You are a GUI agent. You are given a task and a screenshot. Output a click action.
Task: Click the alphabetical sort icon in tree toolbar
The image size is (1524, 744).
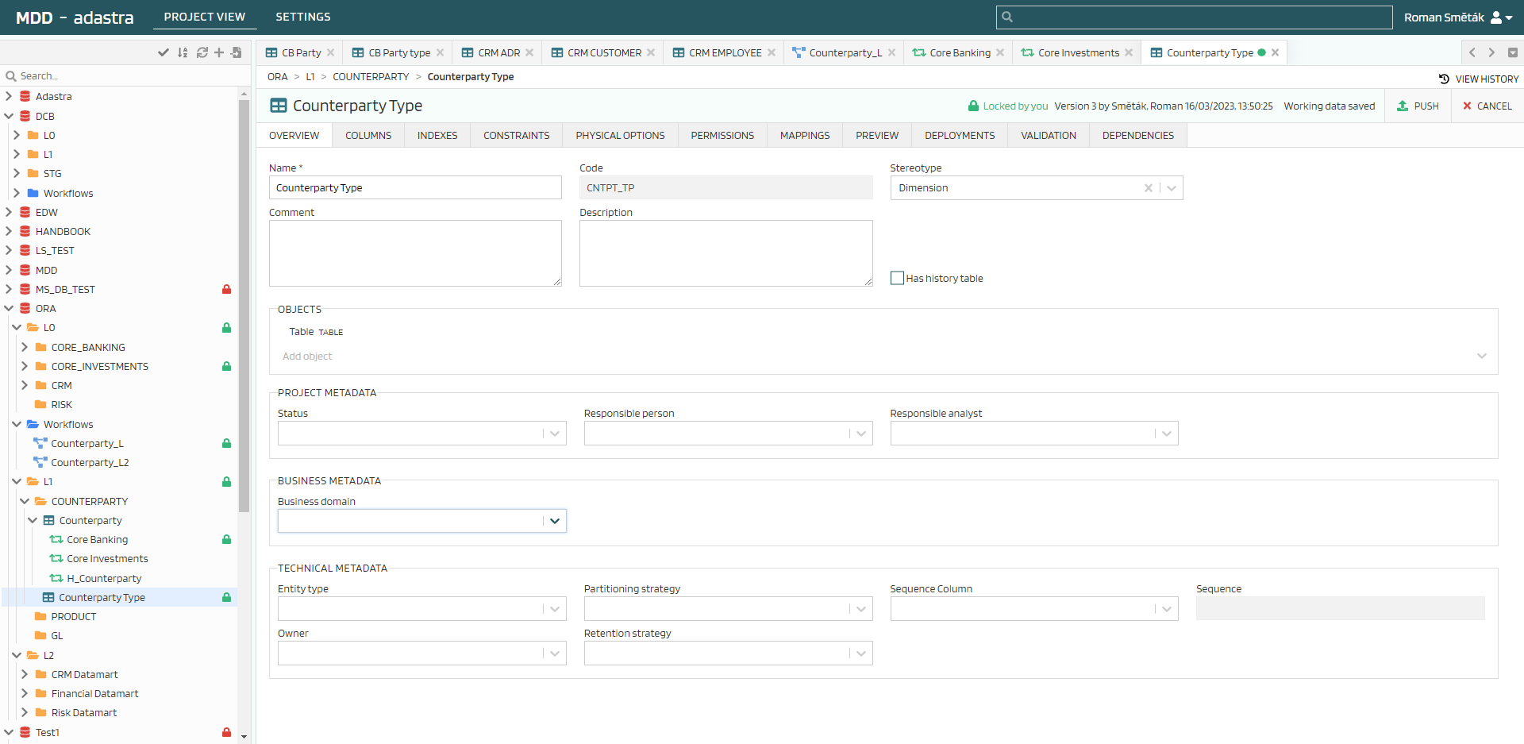click(x=183, y=52)
